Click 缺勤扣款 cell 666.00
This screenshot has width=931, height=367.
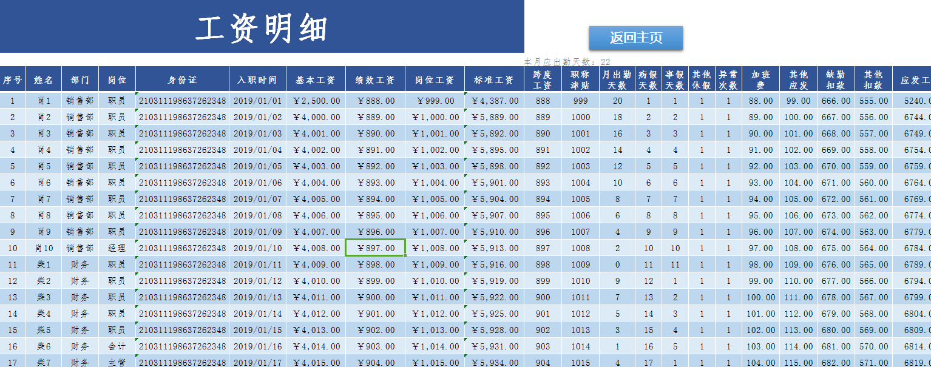(x=836, y=101)
